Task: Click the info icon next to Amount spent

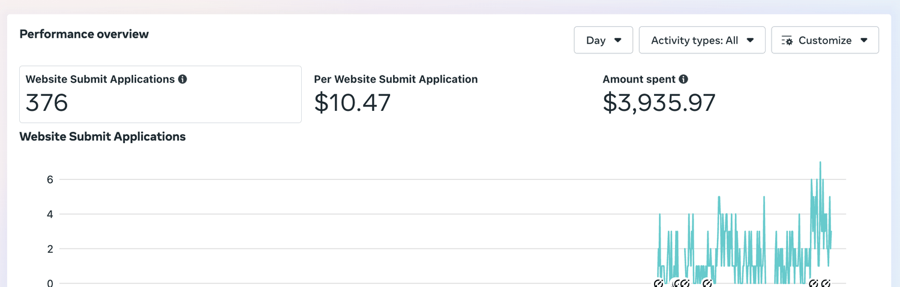Action: (x=683, y=79)
